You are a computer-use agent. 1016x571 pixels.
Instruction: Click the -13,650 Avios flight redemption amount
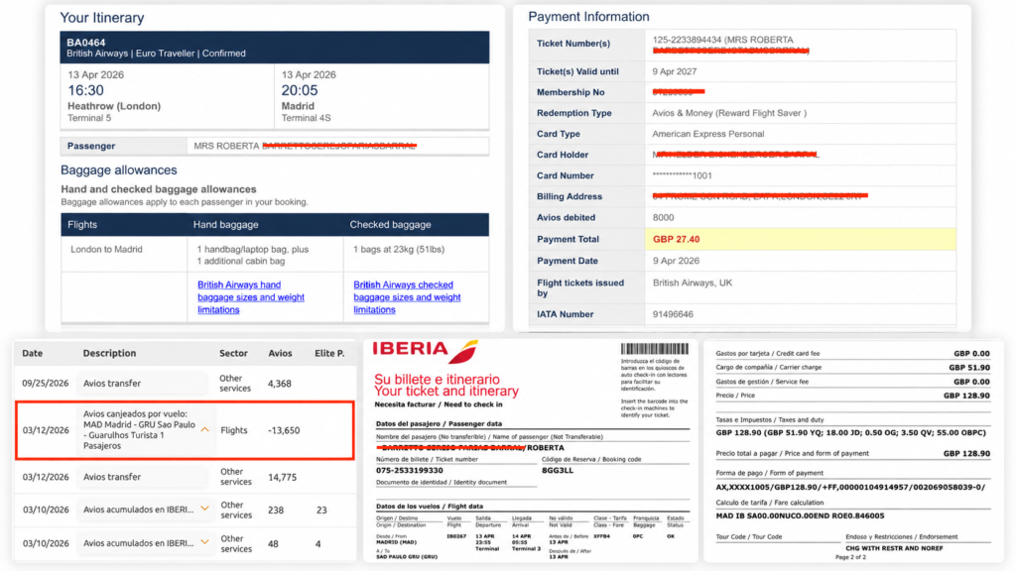click(284, 430)
